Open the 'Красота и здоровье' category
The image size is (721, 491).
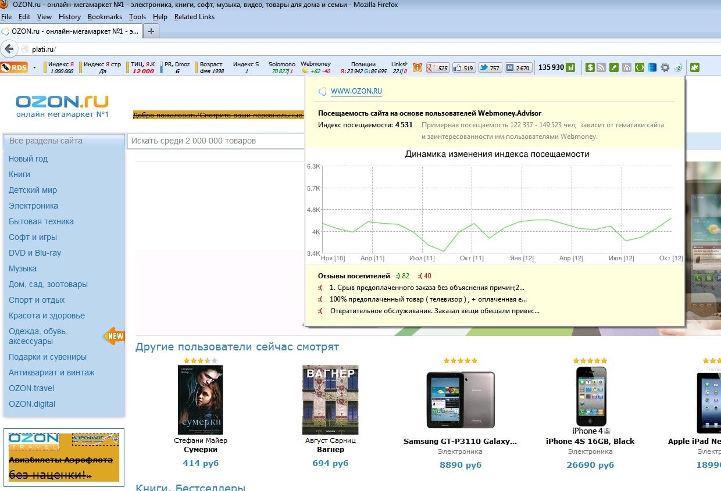coord(47,316)
